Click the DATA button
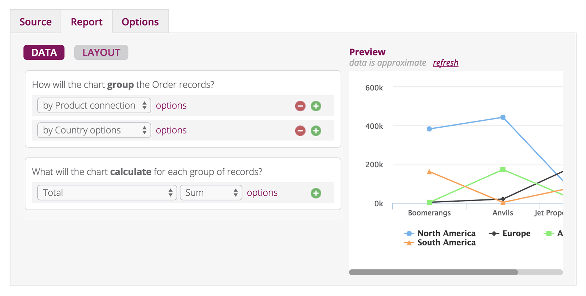This screenshot has width=586, height=296. tap(44, 52)
